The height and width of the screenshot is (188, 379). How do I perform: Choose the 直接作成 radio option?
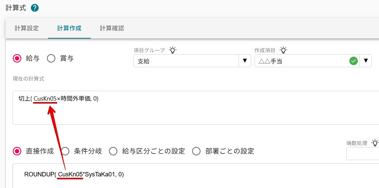point(17,151)
